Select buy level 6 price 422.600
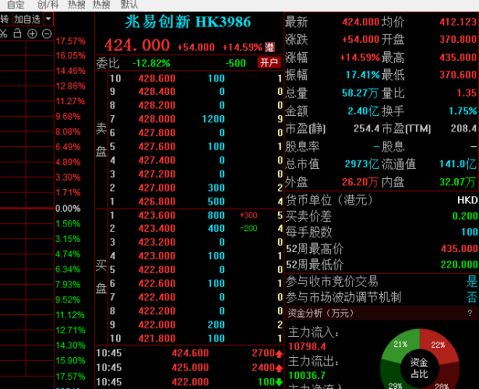 pyautogui.click(x=157, y=283)
